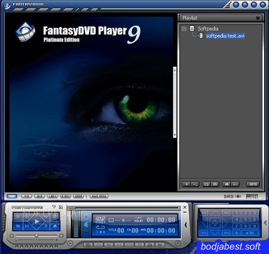The image size is (269, 254).
Task: Click the Dolby Digital logo in status bar
Action: [252, 197]
